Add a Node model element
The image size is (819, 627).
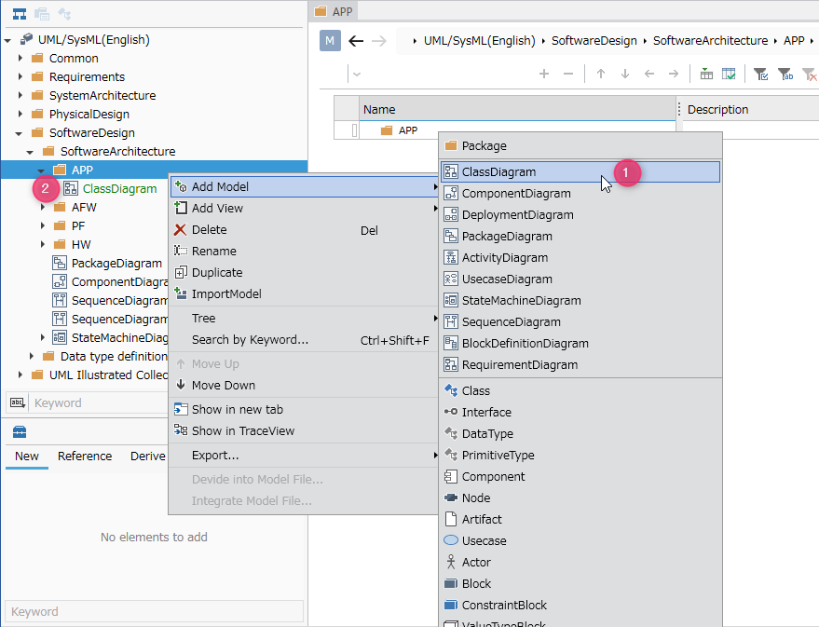pos(580,498)
